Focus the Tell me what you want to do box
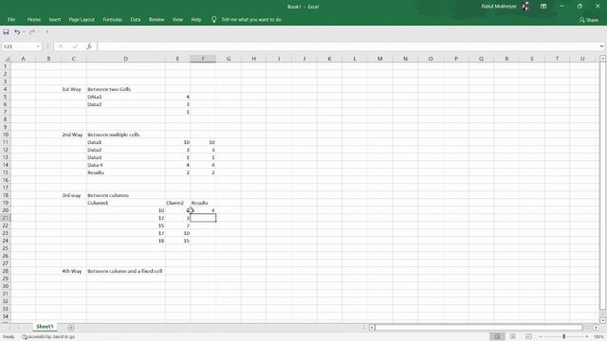 (x=251, y=19)
